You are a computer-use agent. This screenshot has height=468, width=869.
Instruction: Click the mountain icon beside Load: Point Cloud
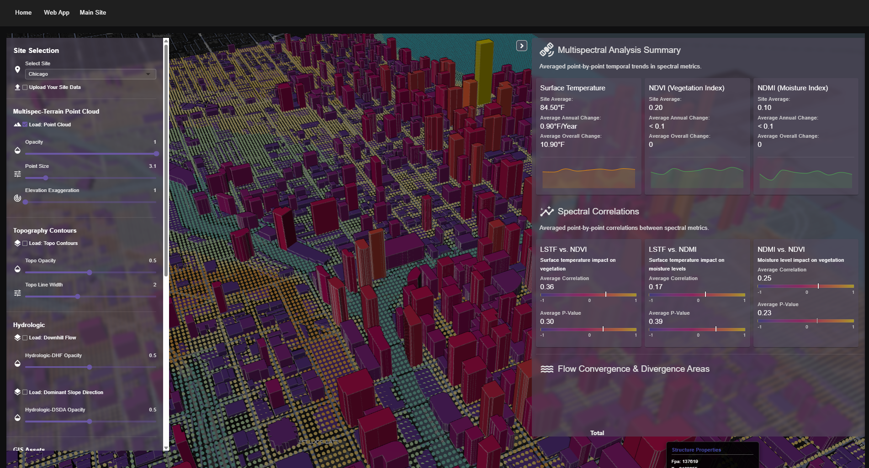click(17, 125)
